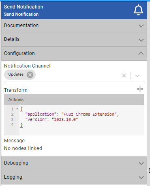Expand the Debugging section
Image resolution: width=150 pixels, height=186 pixels.
[x=74, y=163]
